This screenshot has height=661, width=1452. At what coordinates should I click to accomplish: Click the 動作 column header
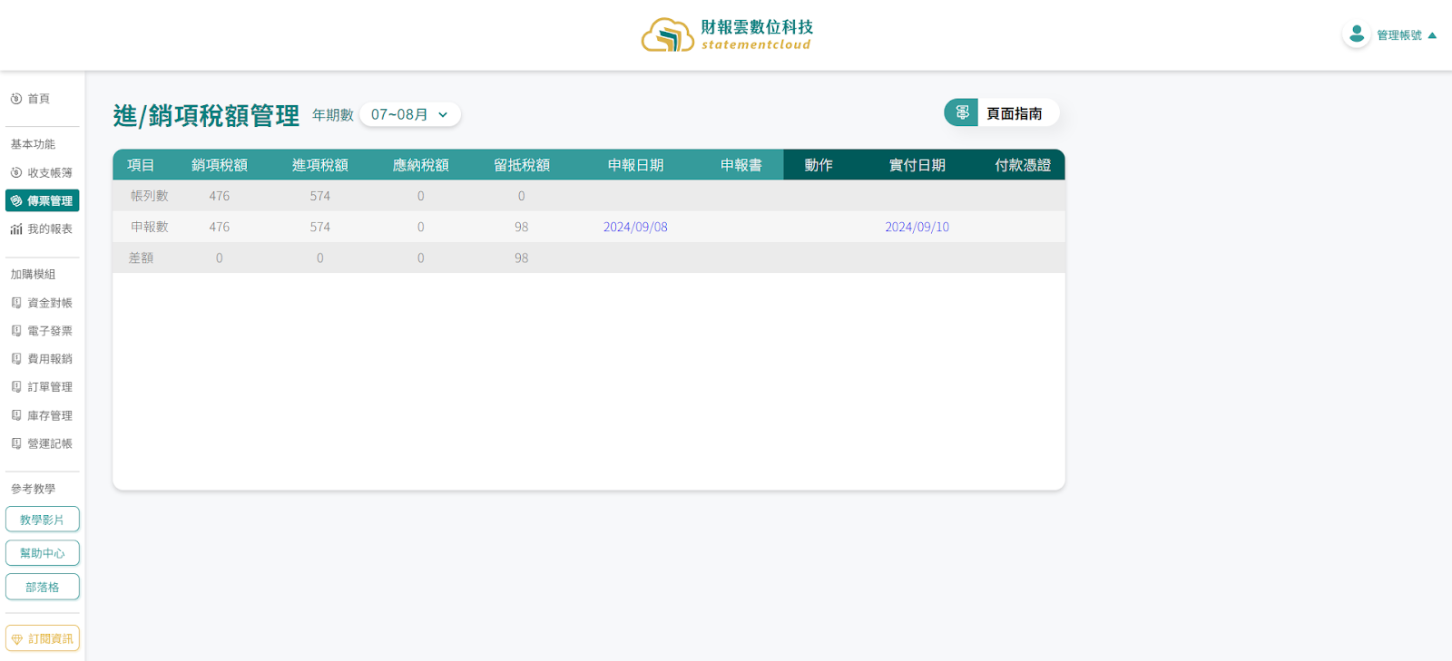pyautogui.click(x=819, y=165)
